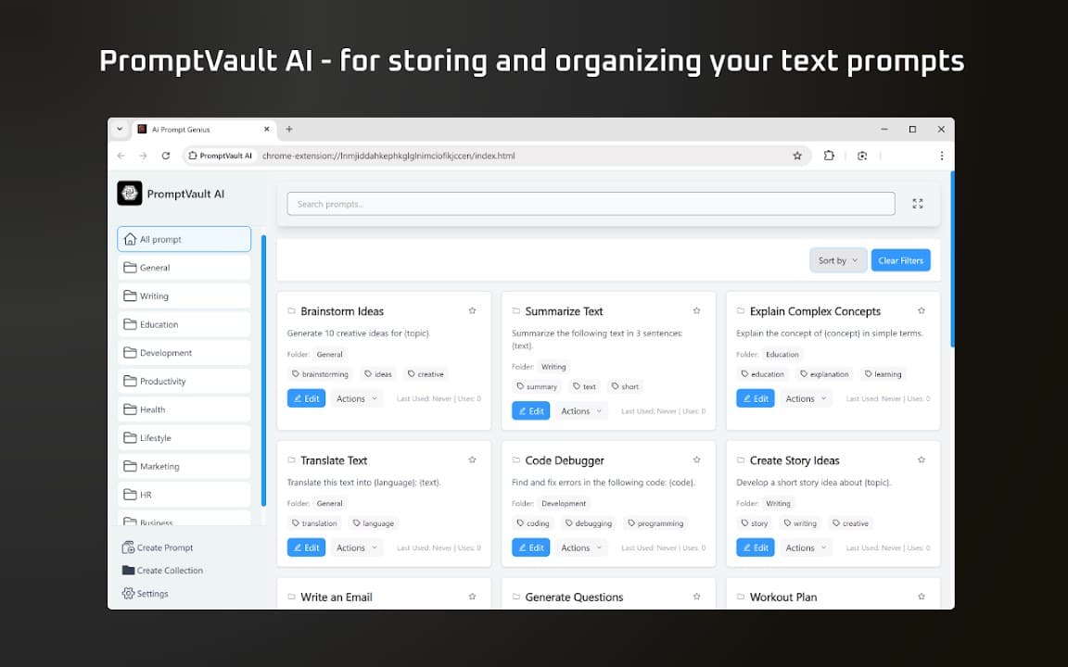Click the explanation tag
This screenshot has height=667, width=1068.
click(x=824, y=373)
